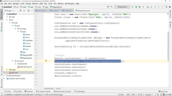Select pom.xml in the project tree
This screenshot has height=96, width=172.
pyautogui.click(x=15, y=73)
